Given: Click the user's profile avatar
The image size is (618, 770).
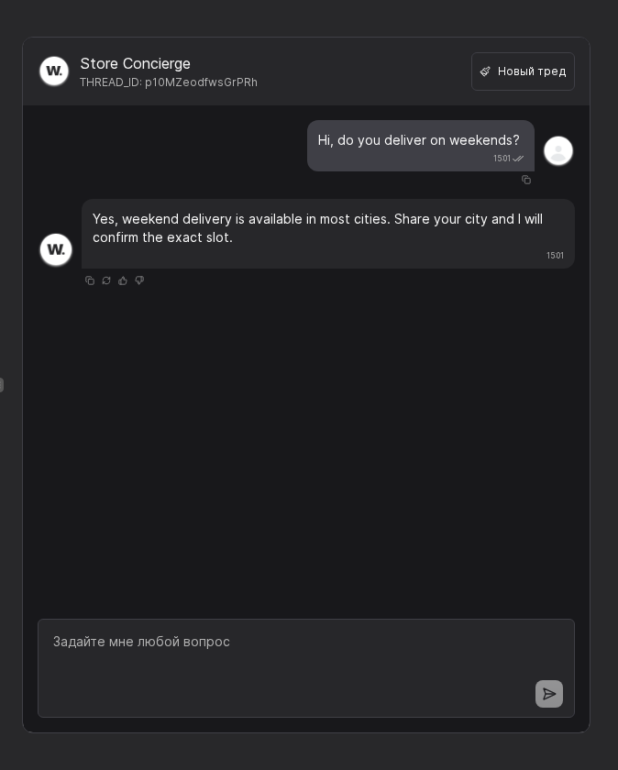Looking at the screenshot, I should [x=558, y=150].
